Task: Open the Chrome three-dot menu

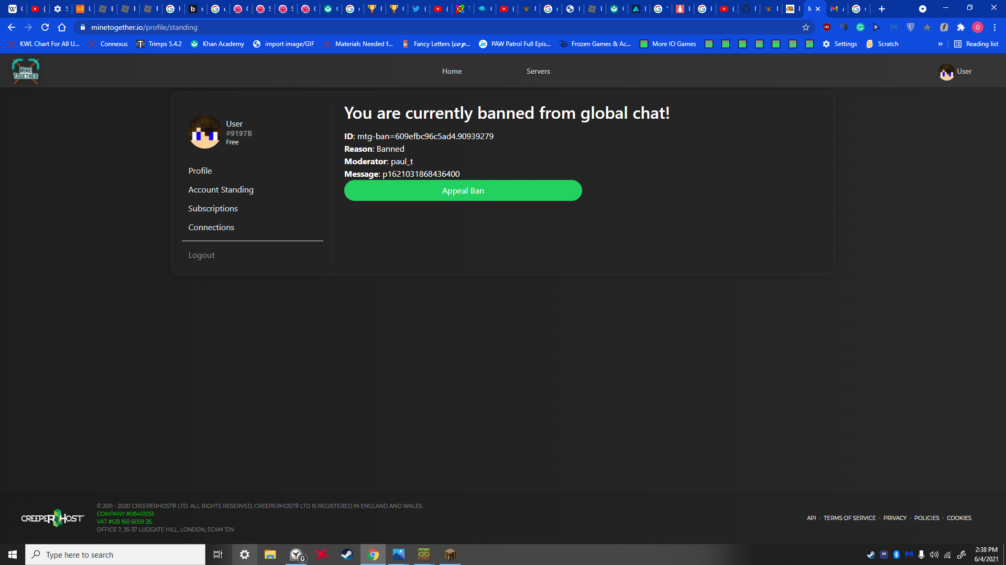Action: pos(994,27)
